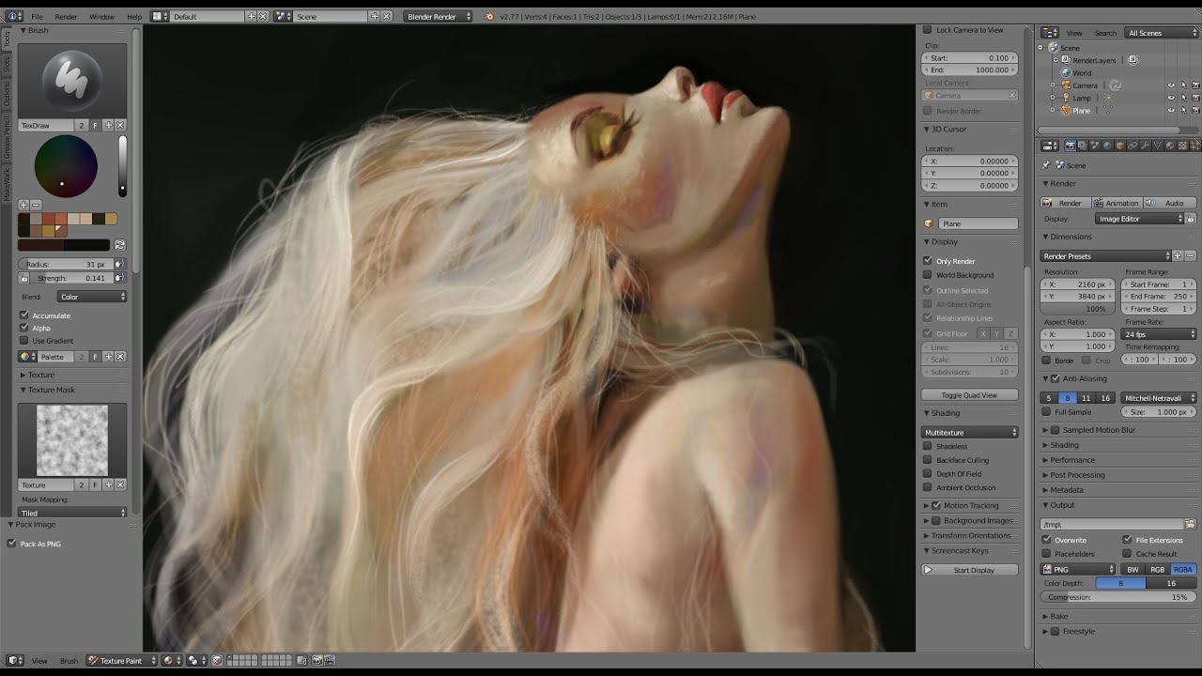Screen dimensions: 1202x676
Task: Open the Mitchell-Netravali filter dropdown
Action: point(1160,398)
